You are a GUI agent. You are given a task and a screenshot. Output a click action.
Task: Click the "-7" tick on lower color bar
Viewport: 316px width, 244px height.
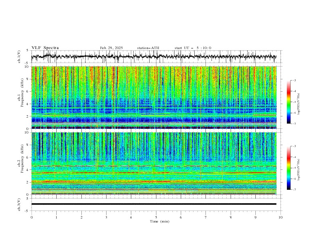(294, 190)
